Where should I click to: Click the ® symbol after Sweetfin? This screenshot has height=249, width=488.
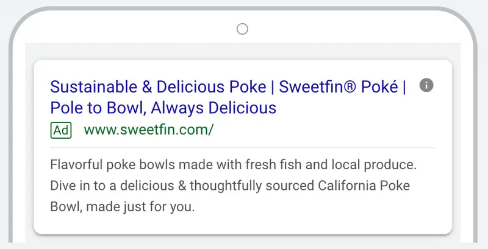pyautogui.click(x=354, y=86)
